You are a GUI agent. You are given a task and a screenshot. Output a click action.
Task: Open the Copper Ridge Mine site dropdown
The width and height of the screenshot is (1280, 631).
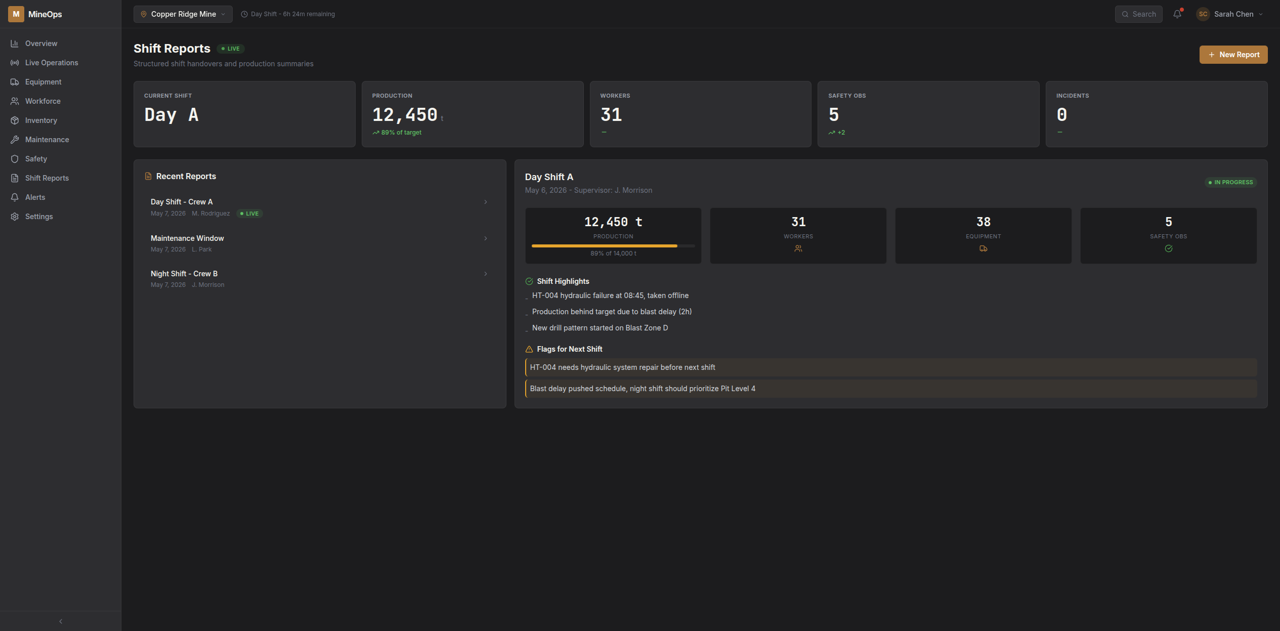[x=183, y=14]
